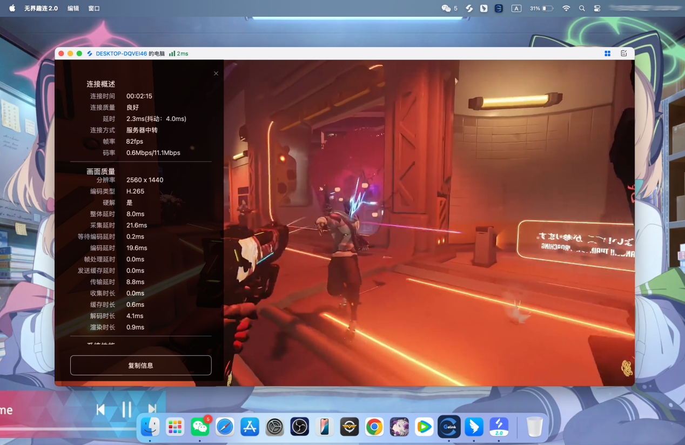The width and height of the screenshot is (685, 445).
Task: Pause playback in the music widget
Action: coord(126,409)
